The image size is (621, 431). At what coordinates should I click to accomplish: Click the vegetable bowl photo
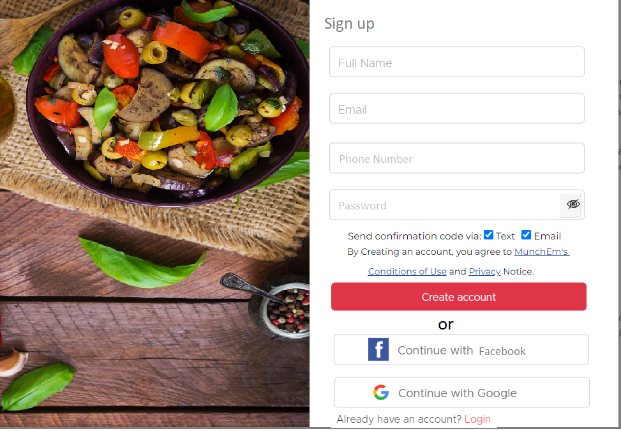point(168,101)
